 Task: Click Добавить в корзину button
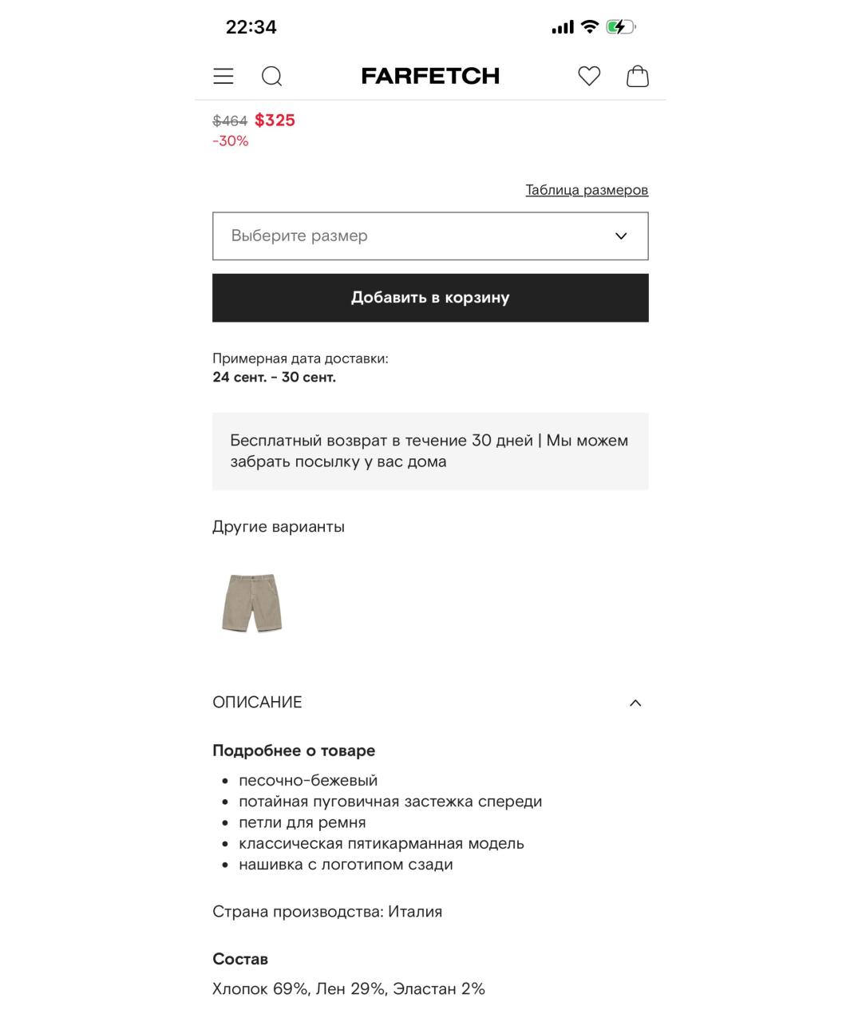(430, 298)
